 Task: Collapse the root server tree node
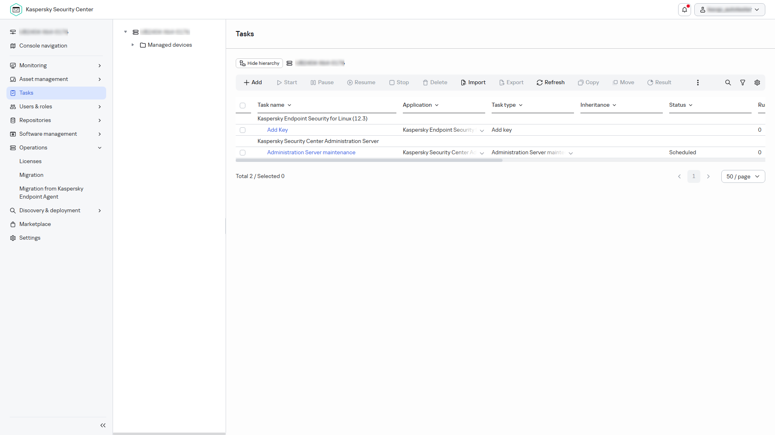tap(126, 32)
